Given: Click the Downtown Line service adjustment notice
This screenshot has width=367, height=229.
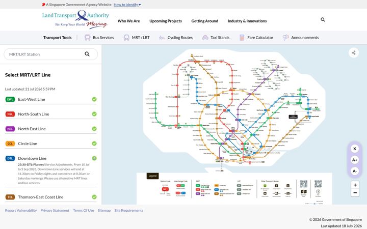Looking at the screenshot, I should coord(54,174).
